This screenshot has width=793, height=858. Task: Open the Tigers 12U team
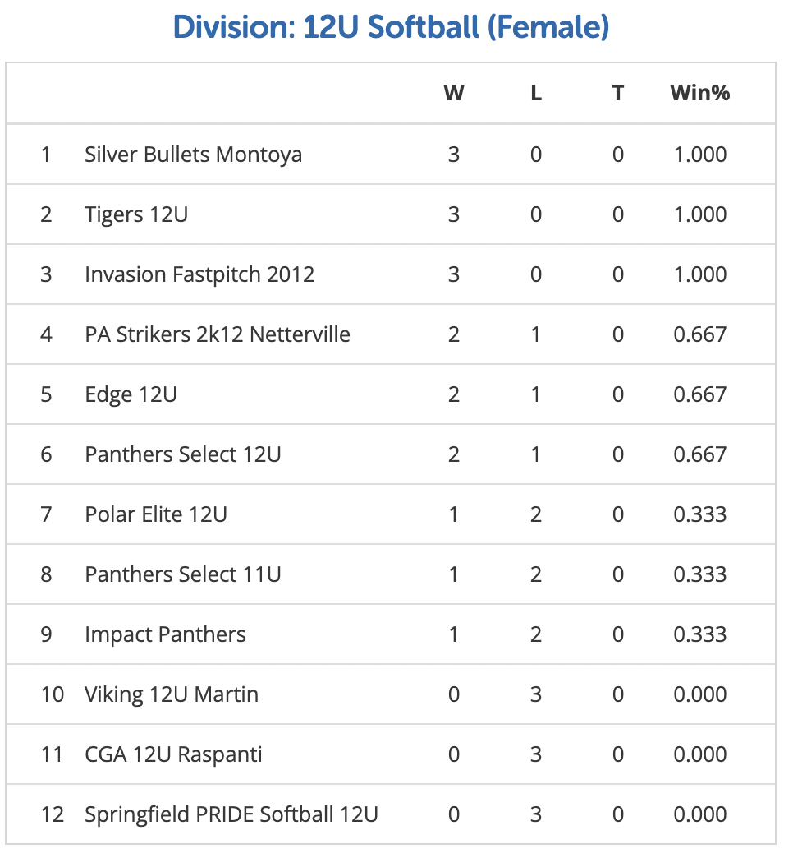(x=136, y=214)
